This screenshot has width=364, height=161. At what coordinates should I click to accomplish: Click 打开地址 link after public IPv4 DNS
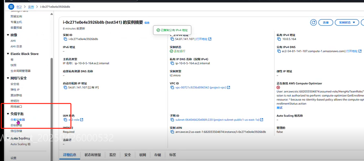352,51
